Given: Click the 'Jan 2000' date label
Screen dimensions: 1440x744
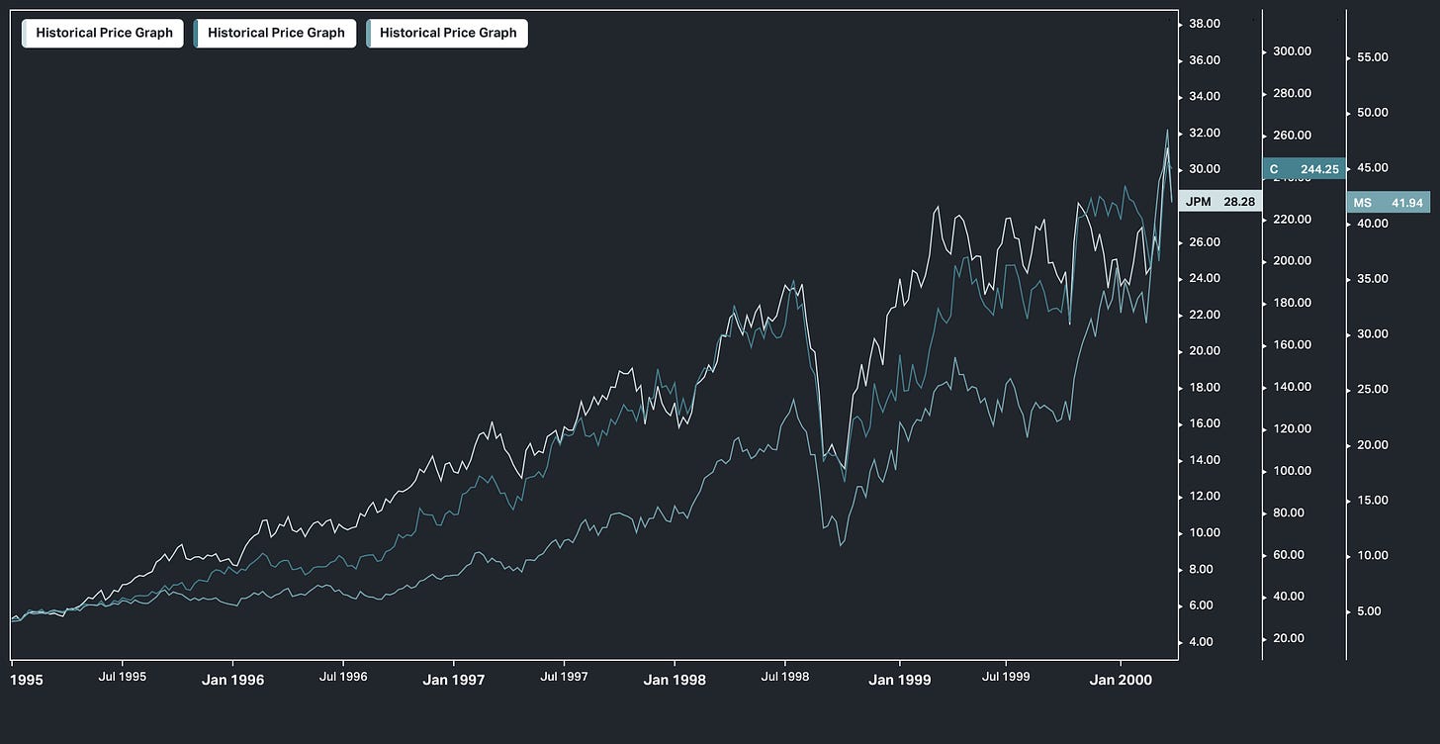Looking at the screenshot, I should [1121, 680].
